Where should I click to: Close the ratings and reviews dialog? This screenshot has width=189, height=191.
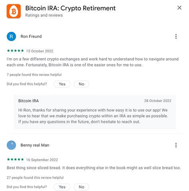point(179,8)
